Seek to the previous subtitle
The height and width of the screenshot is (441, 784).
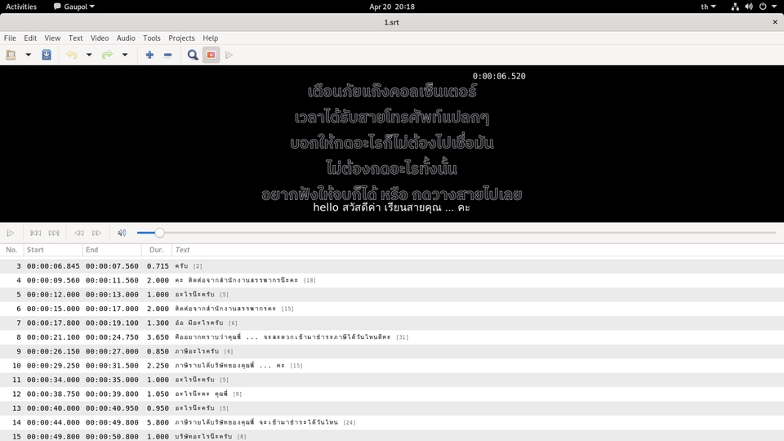click(35, 233)
